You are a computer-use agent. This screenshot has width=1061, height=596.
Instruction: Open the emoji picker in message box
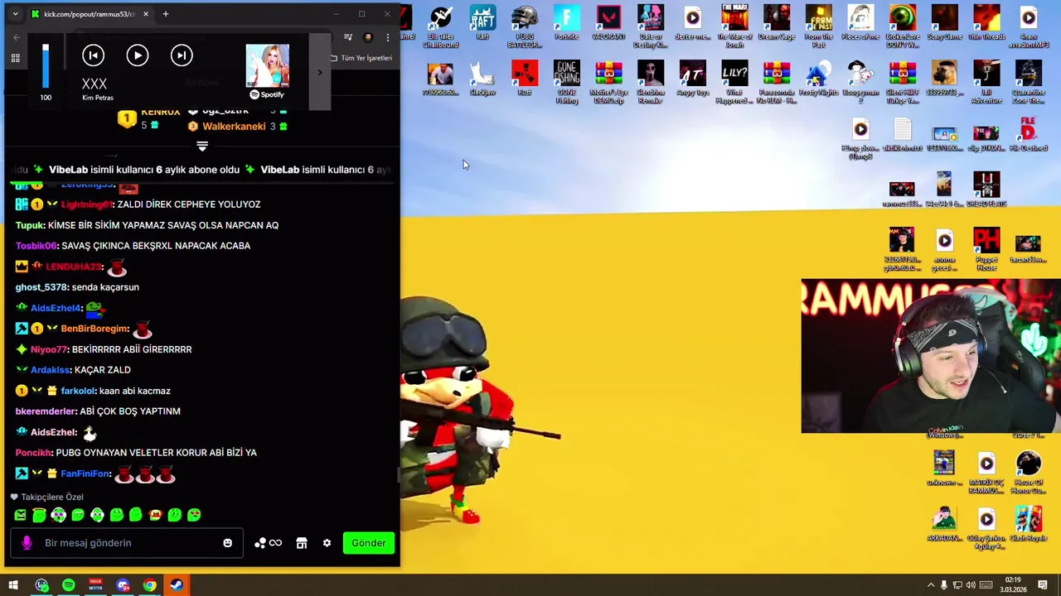point(227,543)
